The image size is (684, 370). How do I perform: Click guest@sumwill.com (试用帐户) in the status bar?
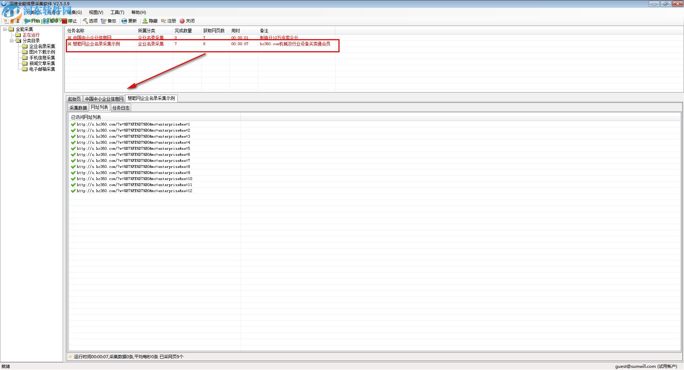(646, 366)
